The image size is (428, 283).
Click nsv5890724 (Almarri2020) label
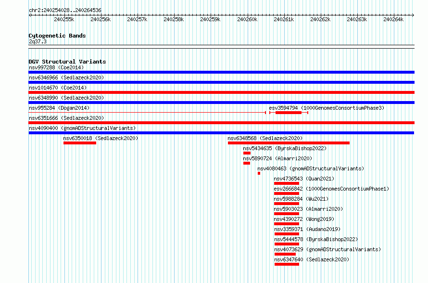277,158
